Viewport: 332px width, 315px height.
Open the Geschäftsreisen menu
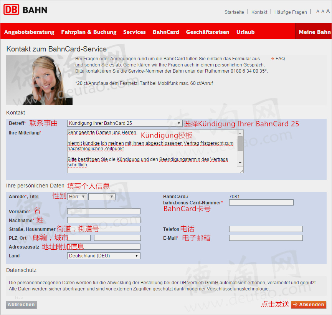click(208, 32)
